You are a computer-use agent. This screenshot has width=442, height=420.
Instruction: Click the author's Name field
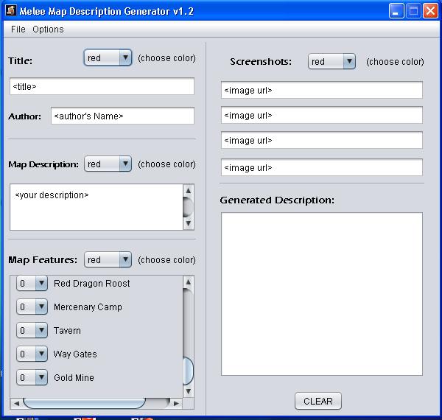click(122, 116)
